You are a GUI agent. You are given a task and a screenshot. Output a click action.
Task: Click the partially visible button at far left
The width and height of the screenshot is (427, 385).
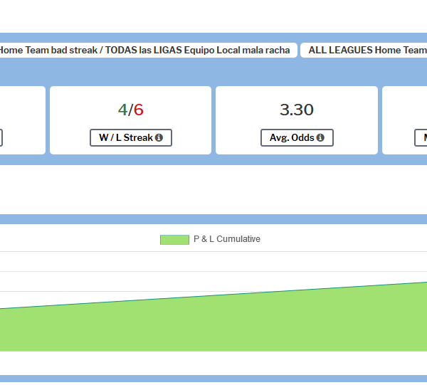pos(1,138)
